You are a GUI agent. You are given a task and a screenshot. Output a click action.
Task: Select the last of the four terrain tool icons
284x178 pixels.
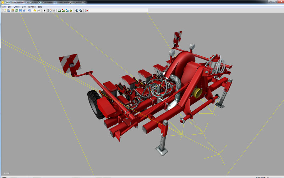(71, 11)
